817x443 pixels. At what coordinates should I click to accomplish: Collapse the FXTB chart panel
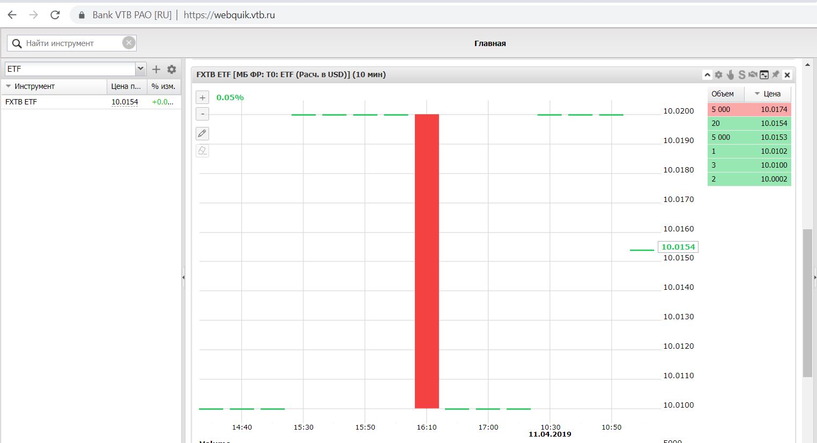[x=707, y=75]
